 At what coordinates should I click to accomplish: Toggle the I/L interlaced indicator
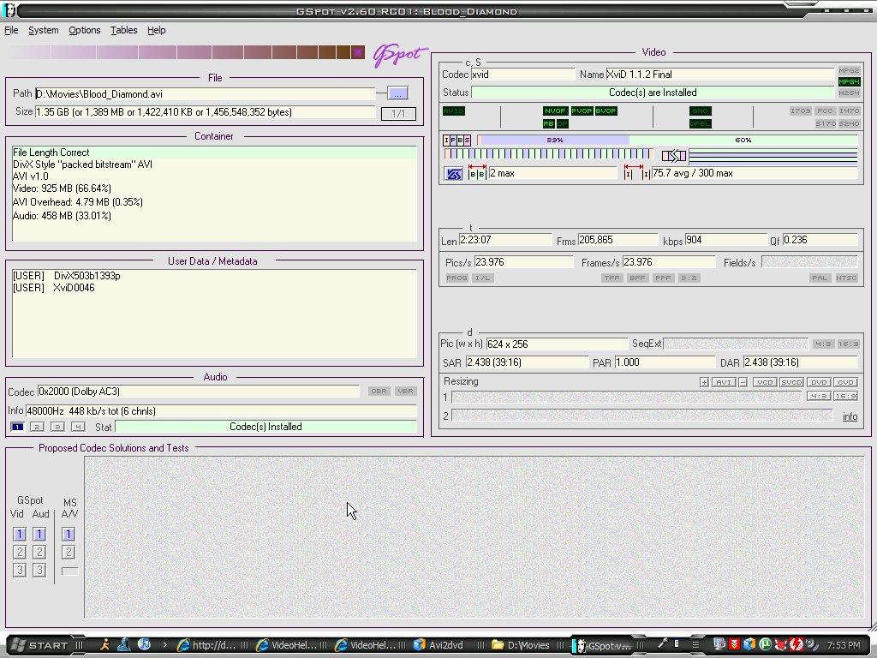point(483,278)
